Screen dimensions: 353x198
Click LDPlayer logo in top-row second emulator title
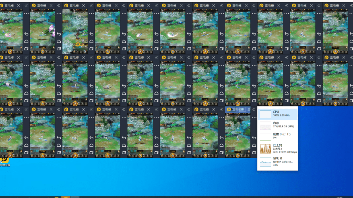click(x=34, y=5)
